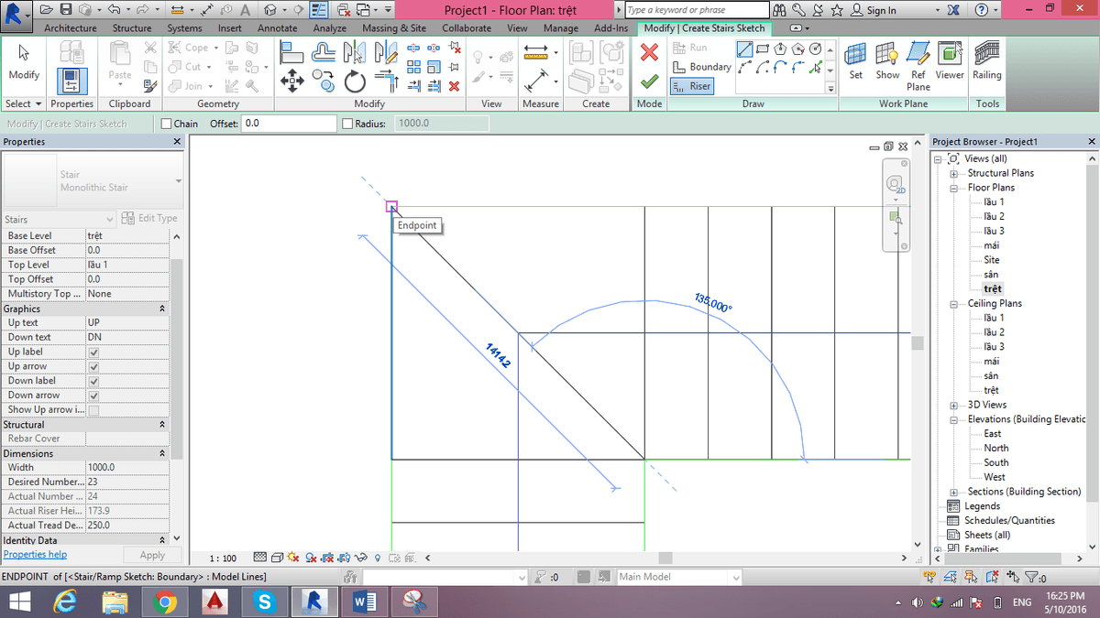Toggle the Radius checkbox

point(347,124)
